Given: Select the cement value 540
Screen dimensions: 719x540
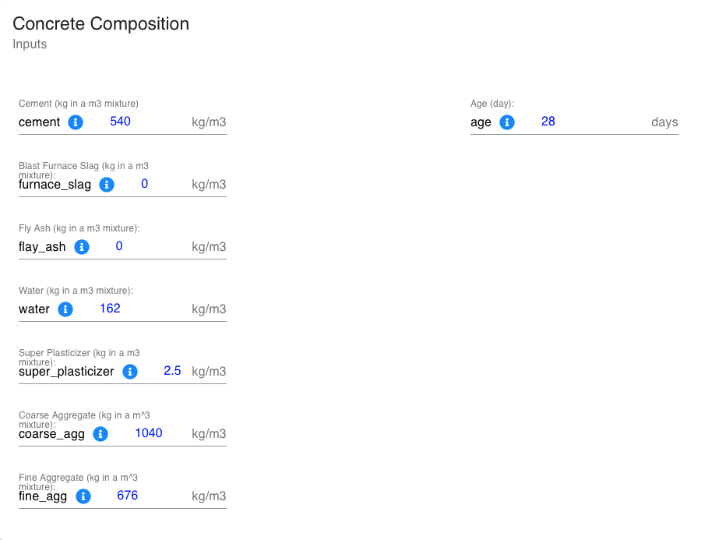Looking at the screenshot, I should tap(120, 122).
